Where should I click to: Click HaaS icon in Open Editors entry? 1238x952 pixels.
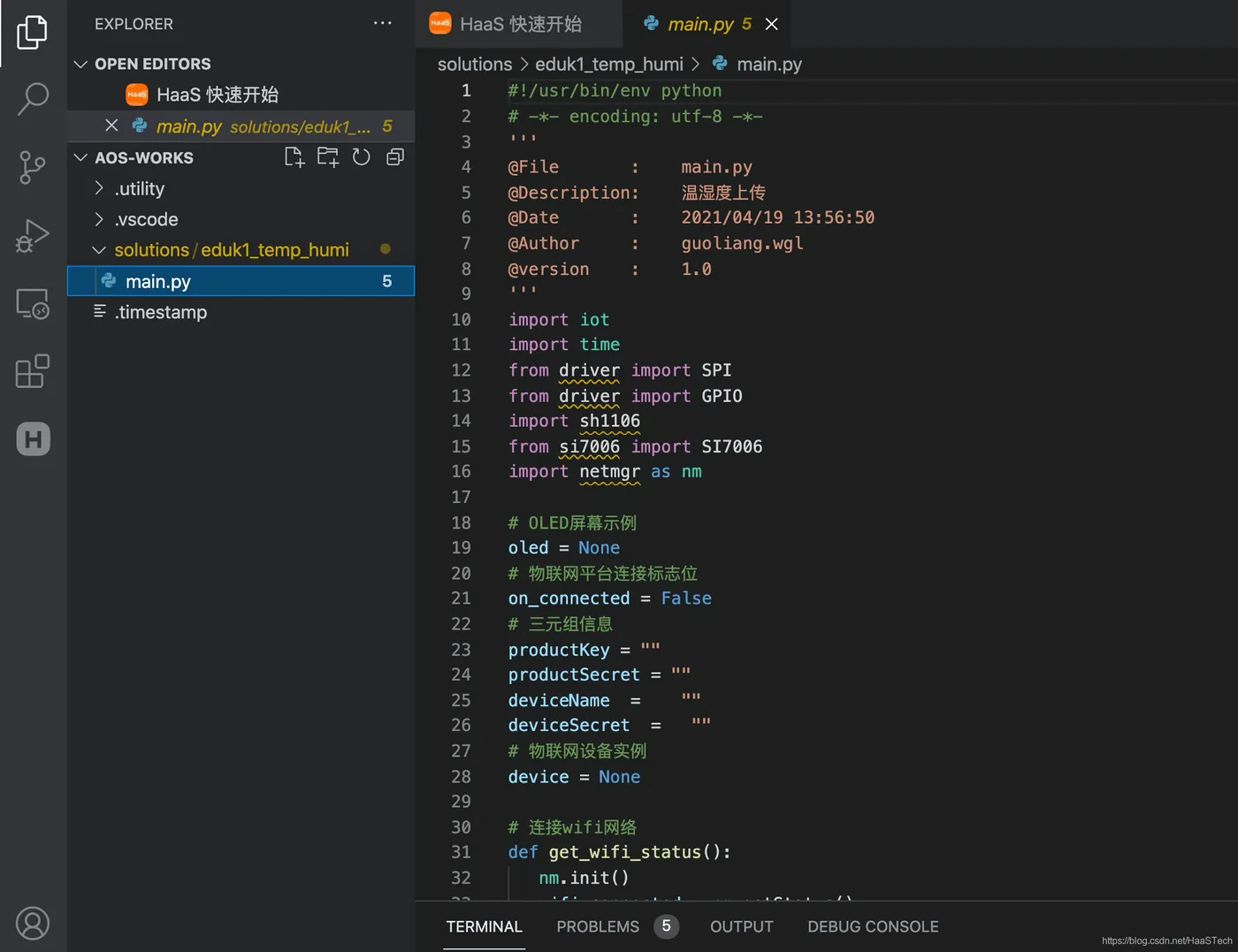(x=136, y=95)
